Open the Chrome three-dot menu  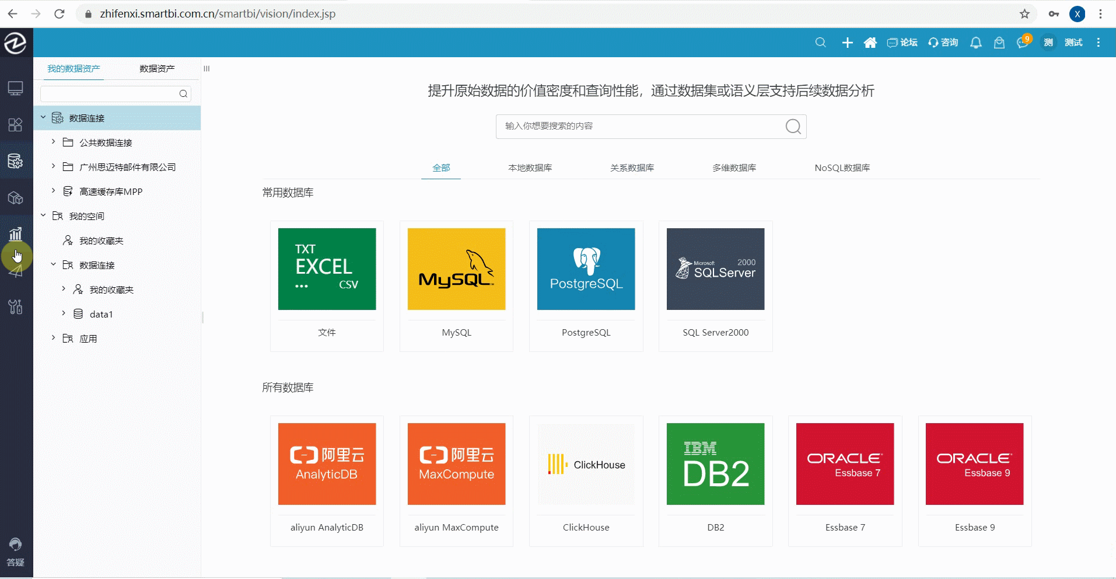1101,14
